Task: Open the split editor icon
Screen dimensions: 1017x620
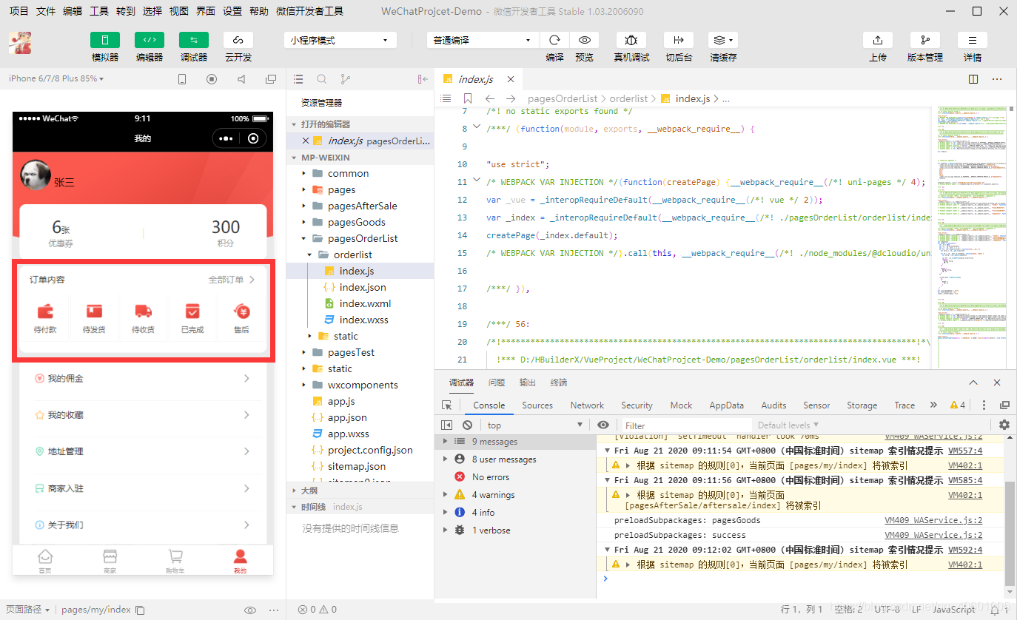Action: pos(973,79)
